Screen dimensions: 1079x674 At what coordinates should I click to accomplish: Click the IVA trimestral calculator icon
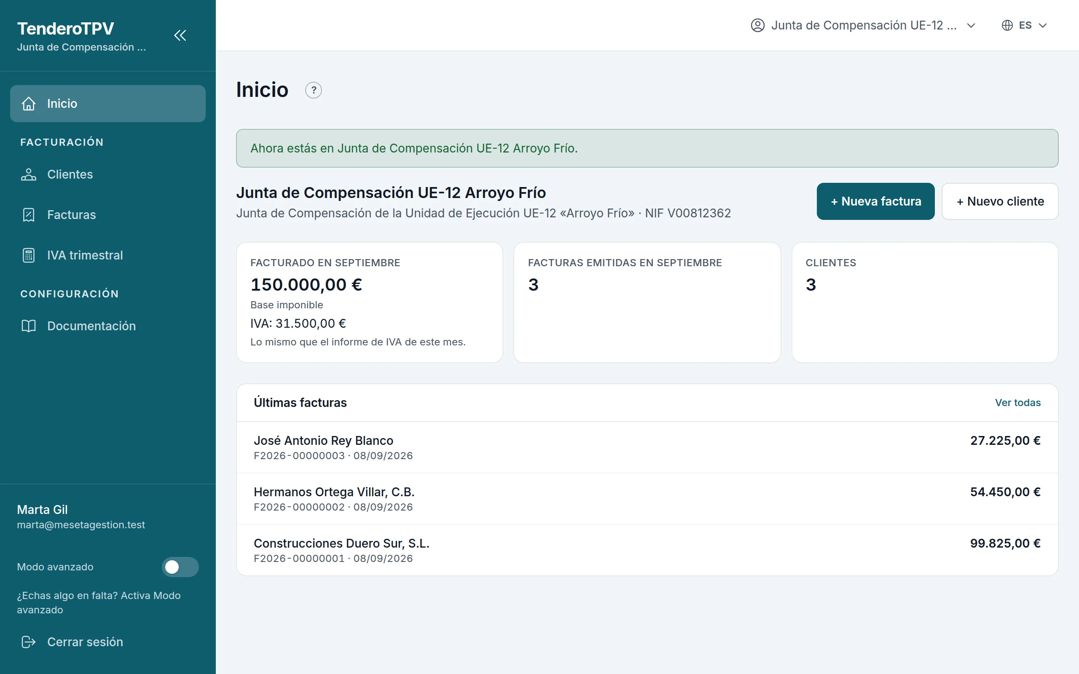tap(29, 255)
